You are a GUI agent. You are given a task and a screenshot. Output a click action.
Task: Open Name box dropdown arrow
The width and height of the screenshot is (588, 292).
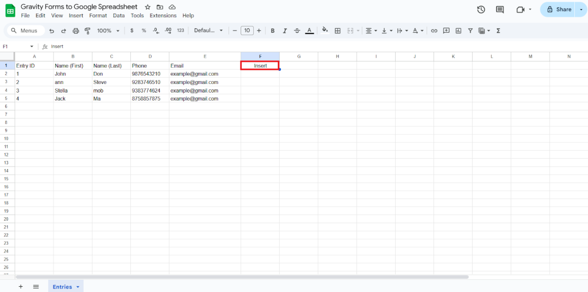[x=32, y=47]
